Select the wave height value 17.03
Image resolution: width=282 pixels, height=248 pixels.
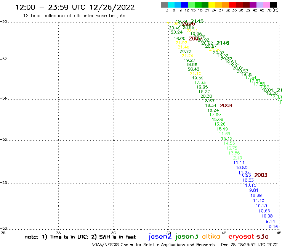pos(200,82)
